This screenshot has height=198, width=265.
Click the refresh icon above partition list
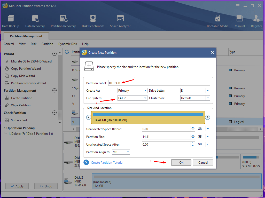[67, 52]
